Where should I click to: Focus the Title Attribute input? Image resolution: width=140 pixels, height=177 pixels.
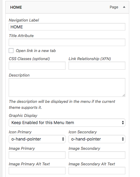click(67, 42)
